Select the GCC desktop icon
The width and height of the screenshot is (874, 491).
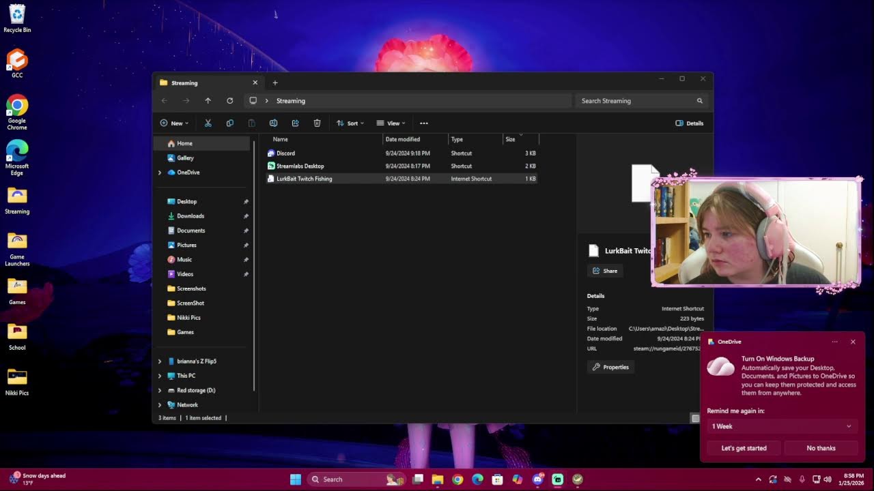point(17,63)
